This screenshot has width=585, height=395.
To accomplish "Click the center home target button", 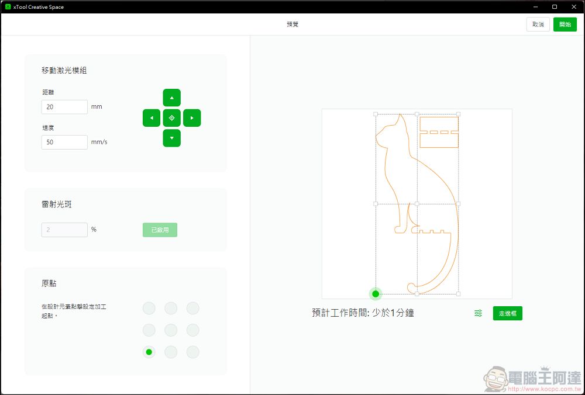I will [171, 118].
